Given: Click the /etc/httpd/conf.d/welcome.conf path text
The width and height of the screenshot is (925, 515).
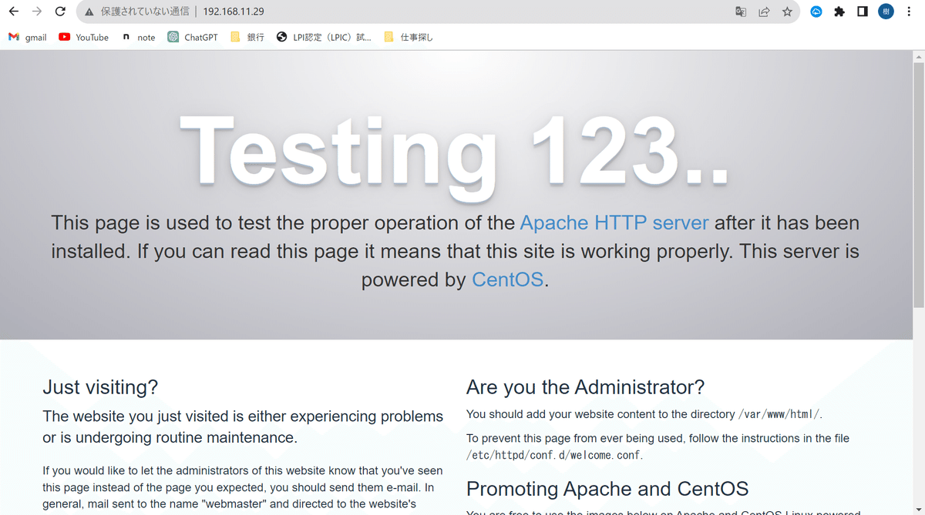Looking at the screenshot, I should 553,455.
